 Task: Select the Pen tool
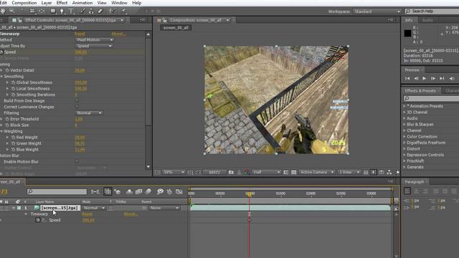point(62,11)
